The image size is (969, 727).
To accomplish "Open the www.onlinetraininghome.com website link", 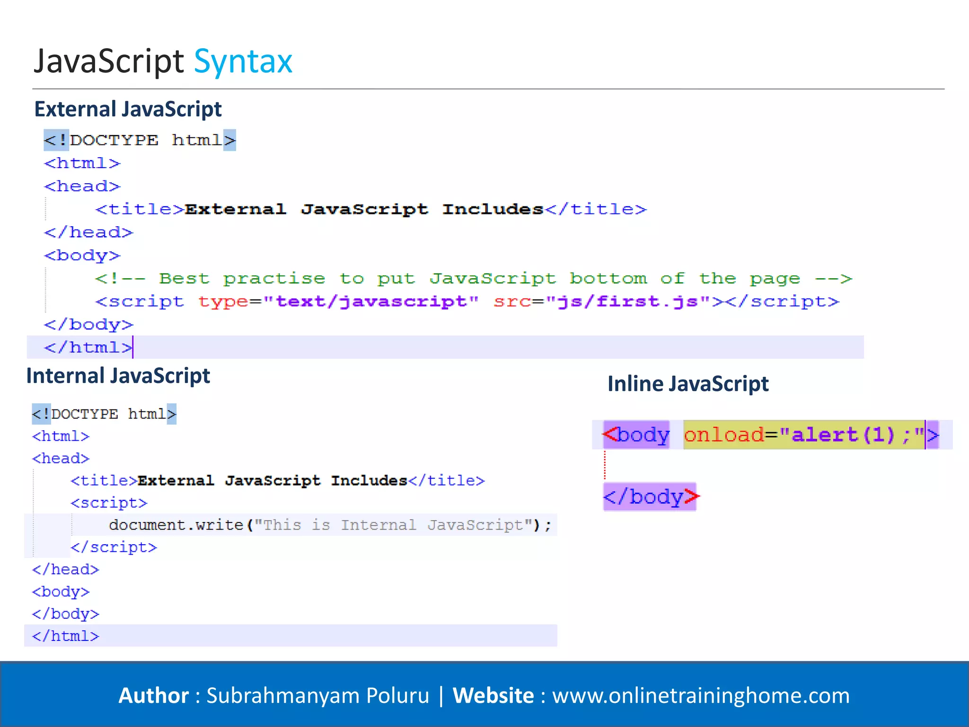I will 701,695.
